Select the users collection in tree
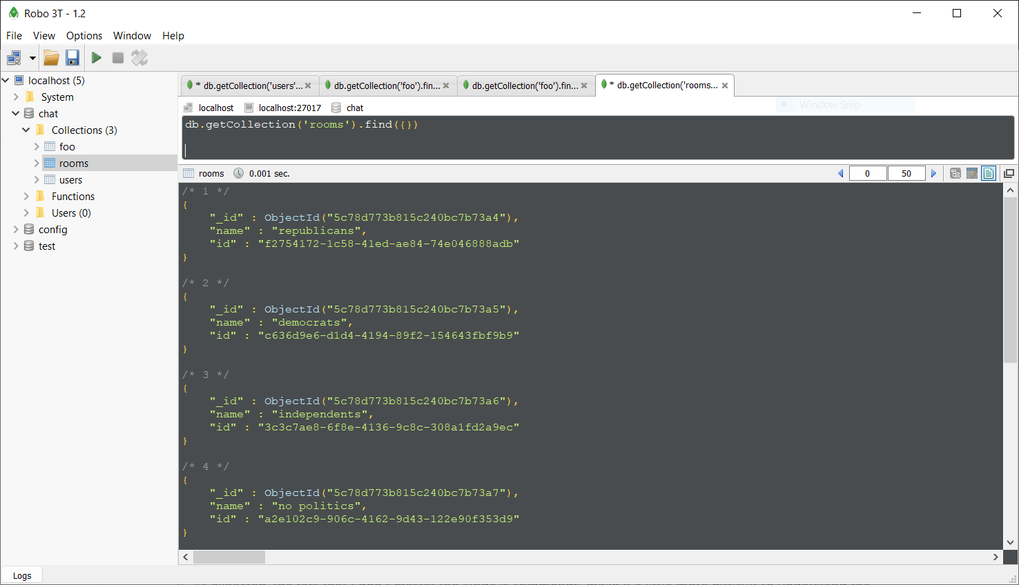This screenshot has height=585, width=1019. (x=70, y=179)
